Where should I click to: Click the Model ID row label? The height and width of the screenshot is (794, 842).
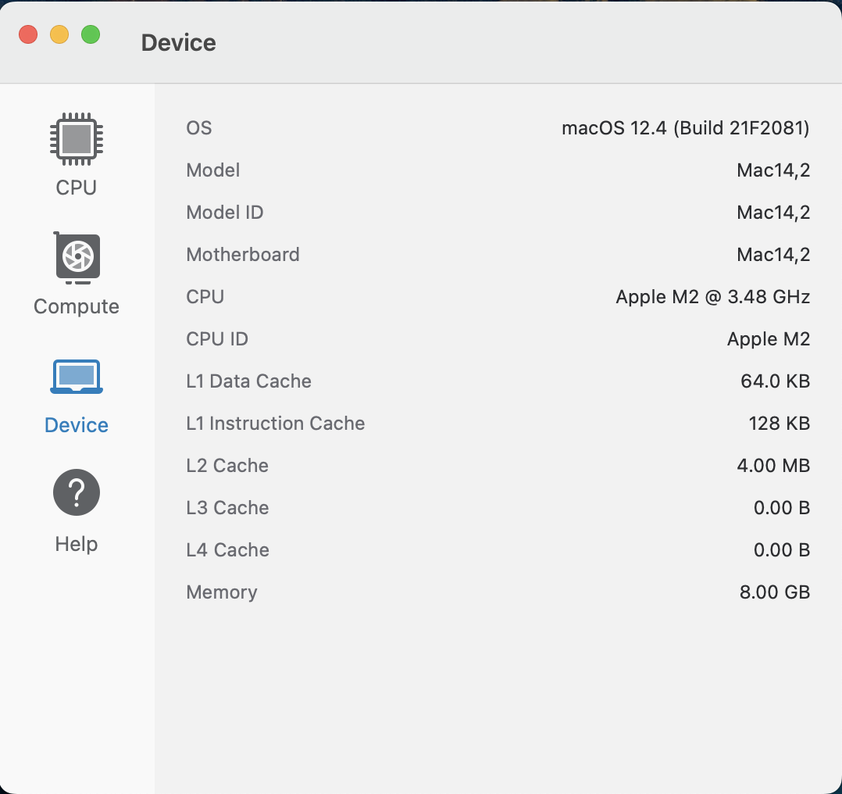(x=225, y=213)
